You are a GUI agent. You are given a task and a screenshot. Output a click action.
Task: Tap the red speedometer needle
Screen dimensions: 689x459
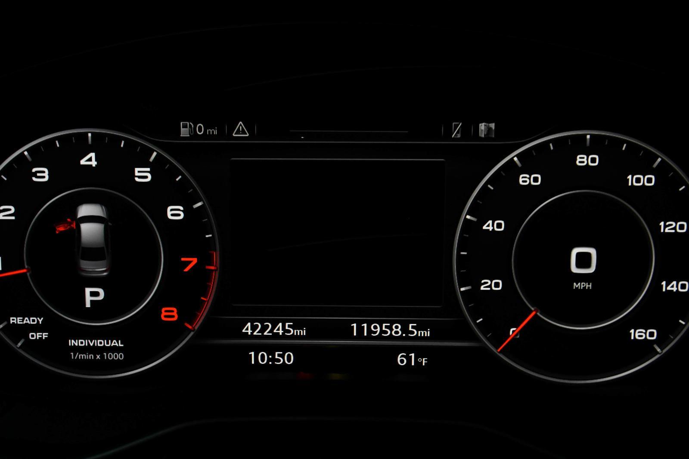pos(518,330)
